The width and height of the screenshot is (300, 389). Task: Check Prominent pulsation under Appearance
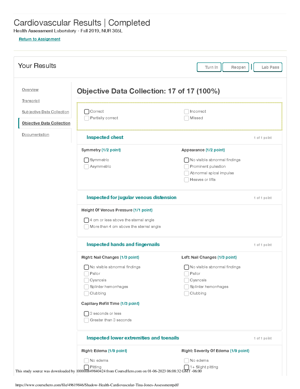point(187,167)
